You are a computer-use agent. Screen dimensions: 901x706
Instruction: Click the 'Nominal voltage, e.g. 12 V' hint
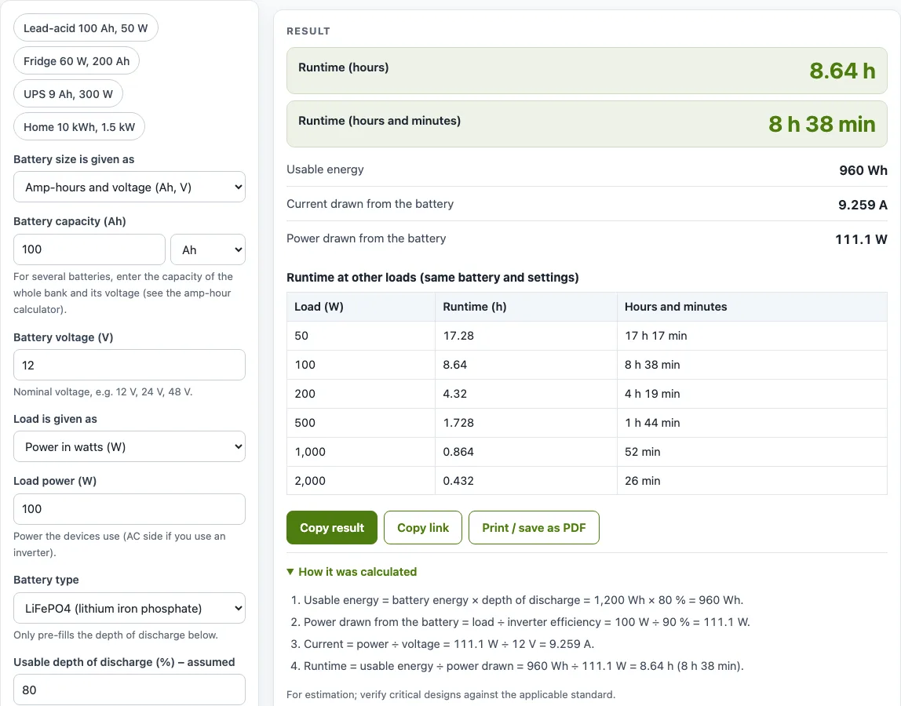103,391
